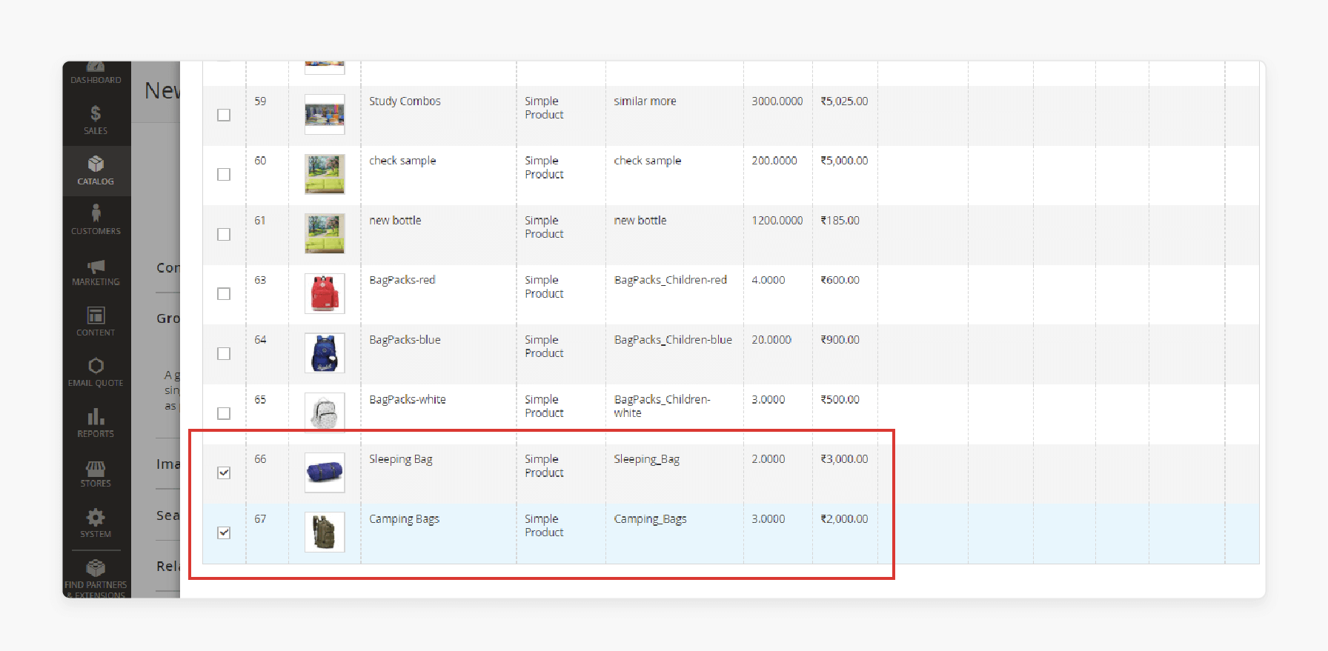Viewport: 1328px width, 651px height.
Task: Click the SKU 'BagPacks_Children-white'
Action: [662, 406]
